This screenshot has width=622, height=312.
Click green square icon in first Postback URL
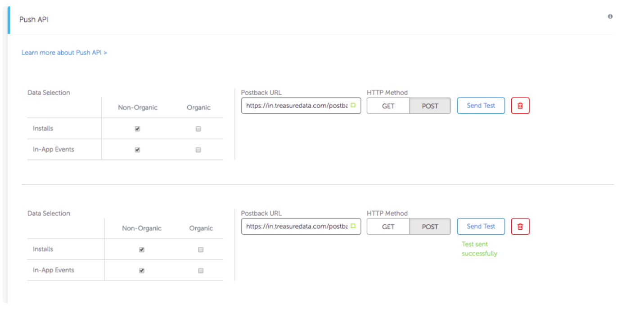353,105
